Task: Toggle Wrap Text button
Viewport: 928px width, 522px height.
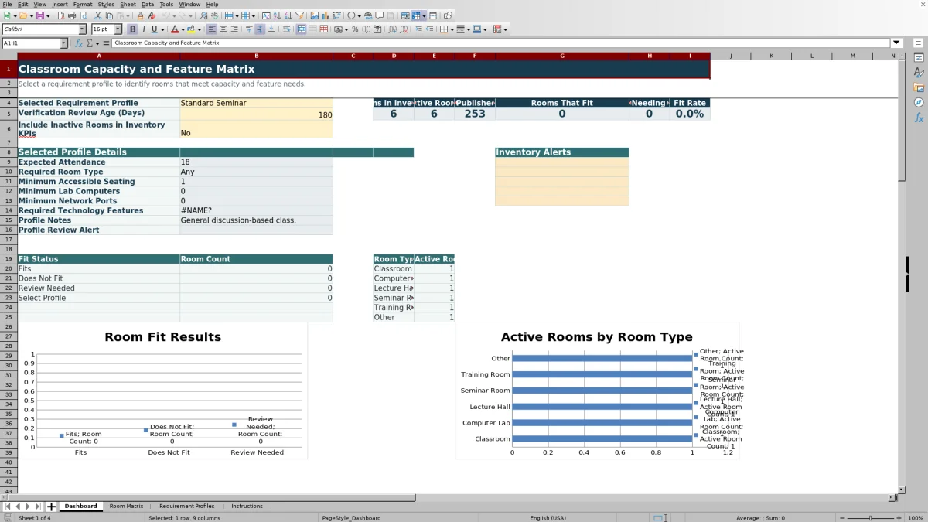Action: pyautogui.click(x=286, y=29)
